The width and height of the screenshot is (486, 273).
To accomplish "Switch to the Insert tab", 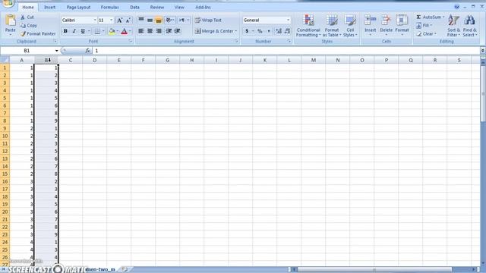I will [49, 7].
